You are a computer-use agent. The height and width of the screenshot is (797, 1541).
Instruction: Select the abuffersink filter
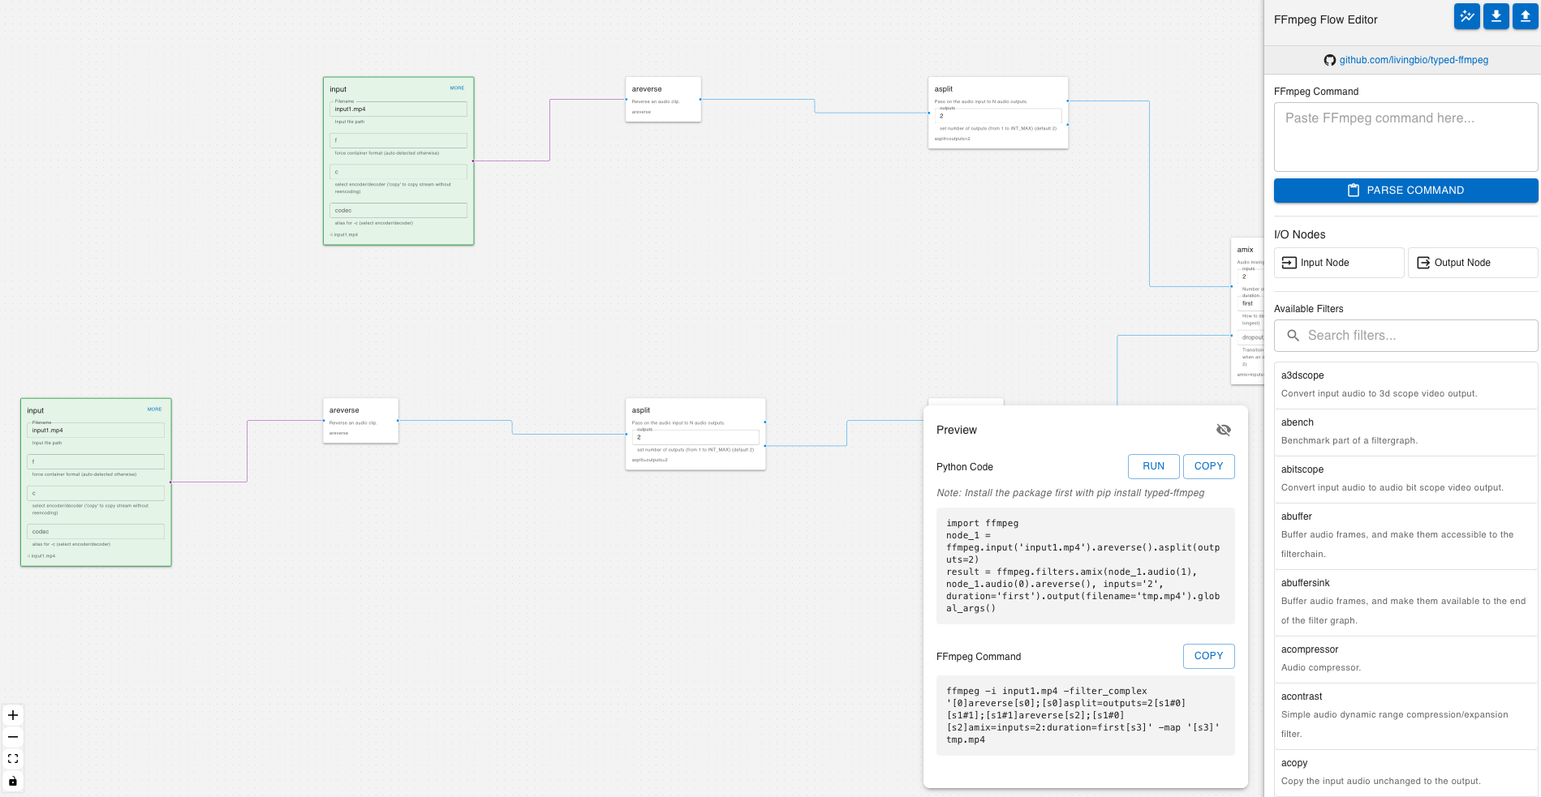[1405, 602]
